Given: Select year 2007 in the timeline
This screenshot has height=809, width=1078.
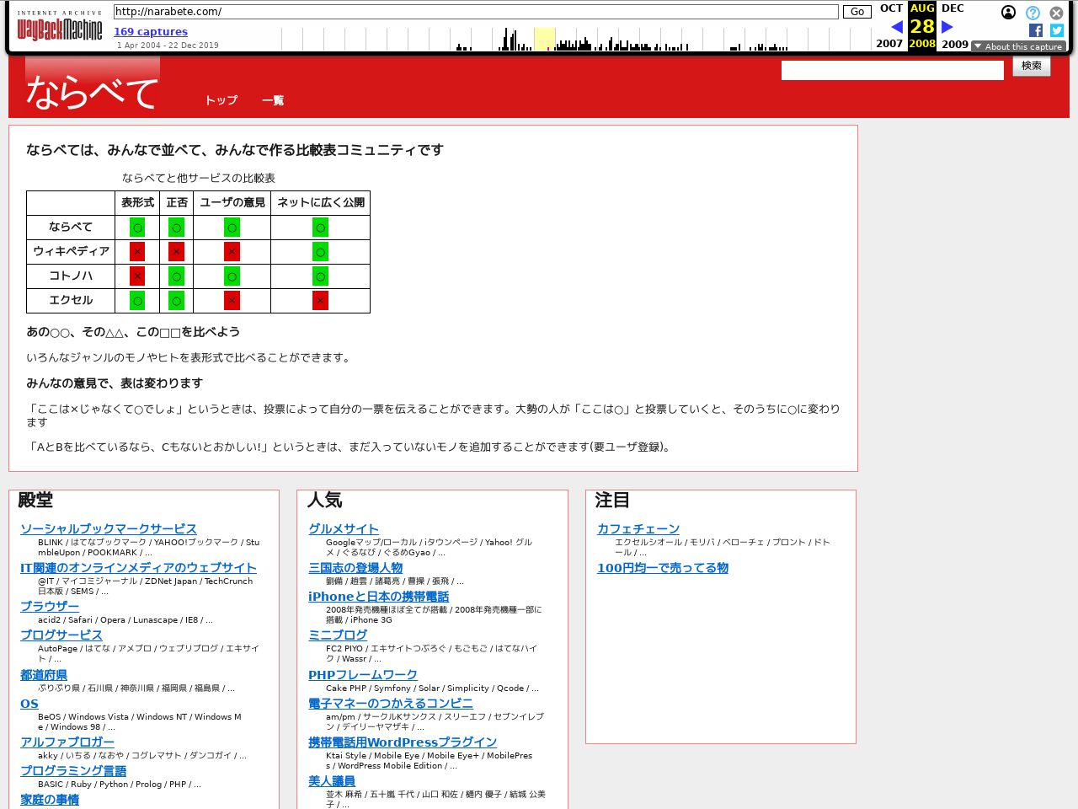Looking at the screenshot, I should [x=889, y=44].
